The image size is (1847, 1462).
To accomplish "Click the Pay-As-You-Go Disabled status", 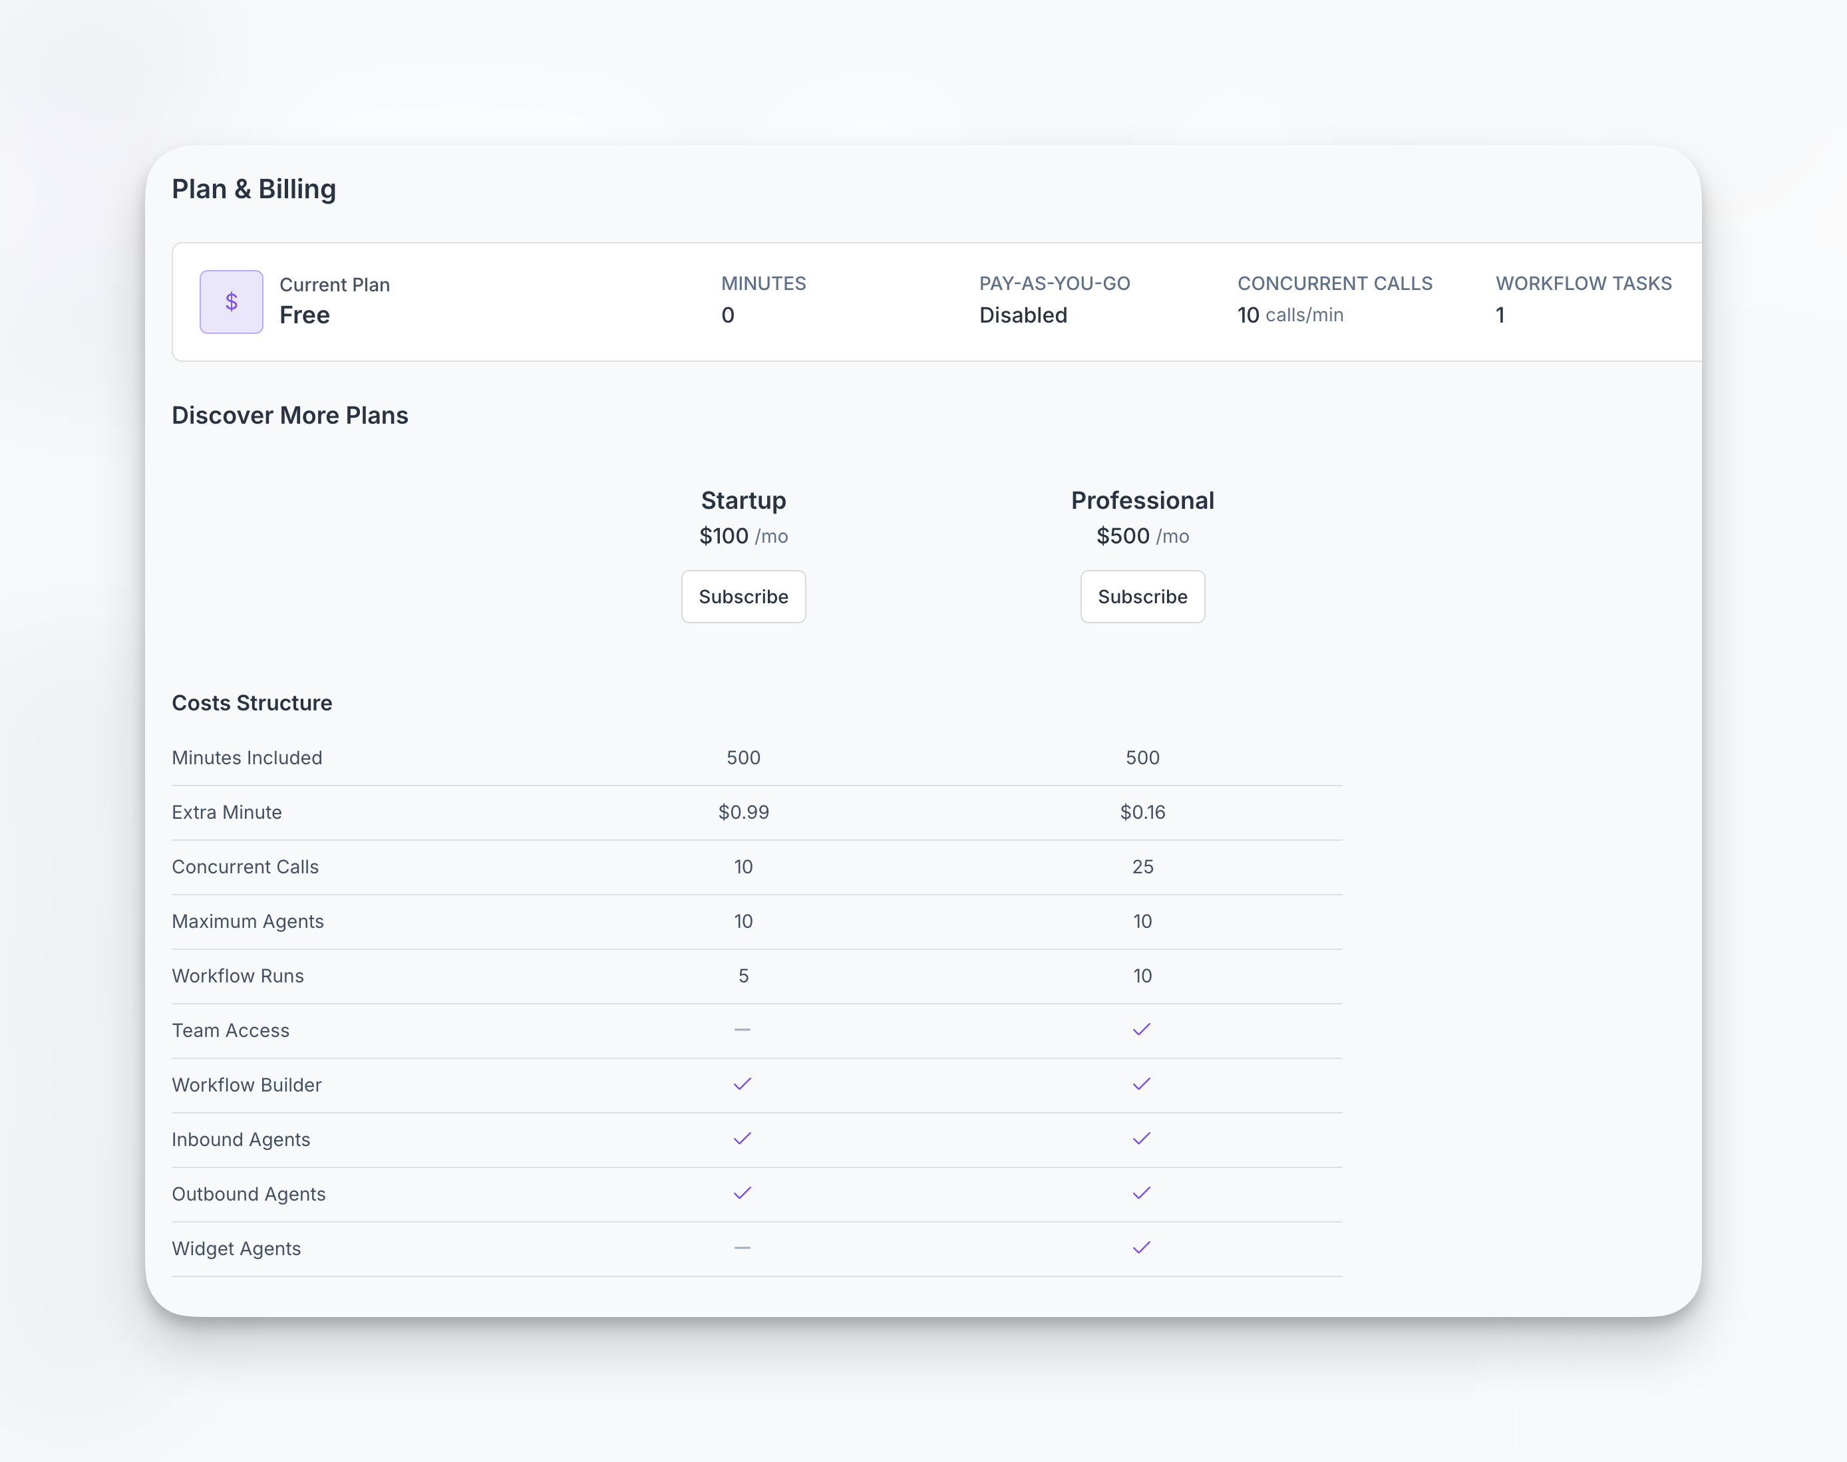I will coord(1023,315).
